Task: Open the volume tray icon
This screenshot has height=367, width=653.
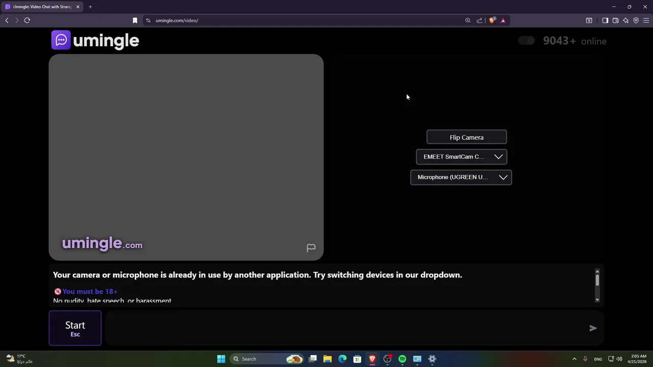Action: (x=619, y=359)
